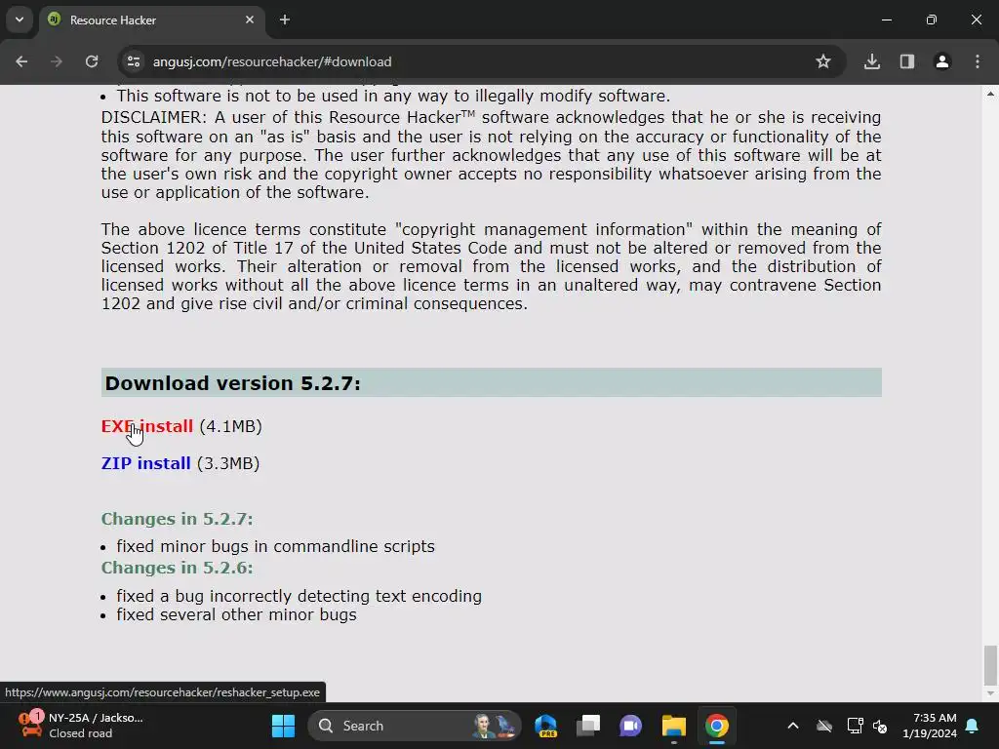
Task: Open the Windows Start menu
Action: tap(284, 726)
